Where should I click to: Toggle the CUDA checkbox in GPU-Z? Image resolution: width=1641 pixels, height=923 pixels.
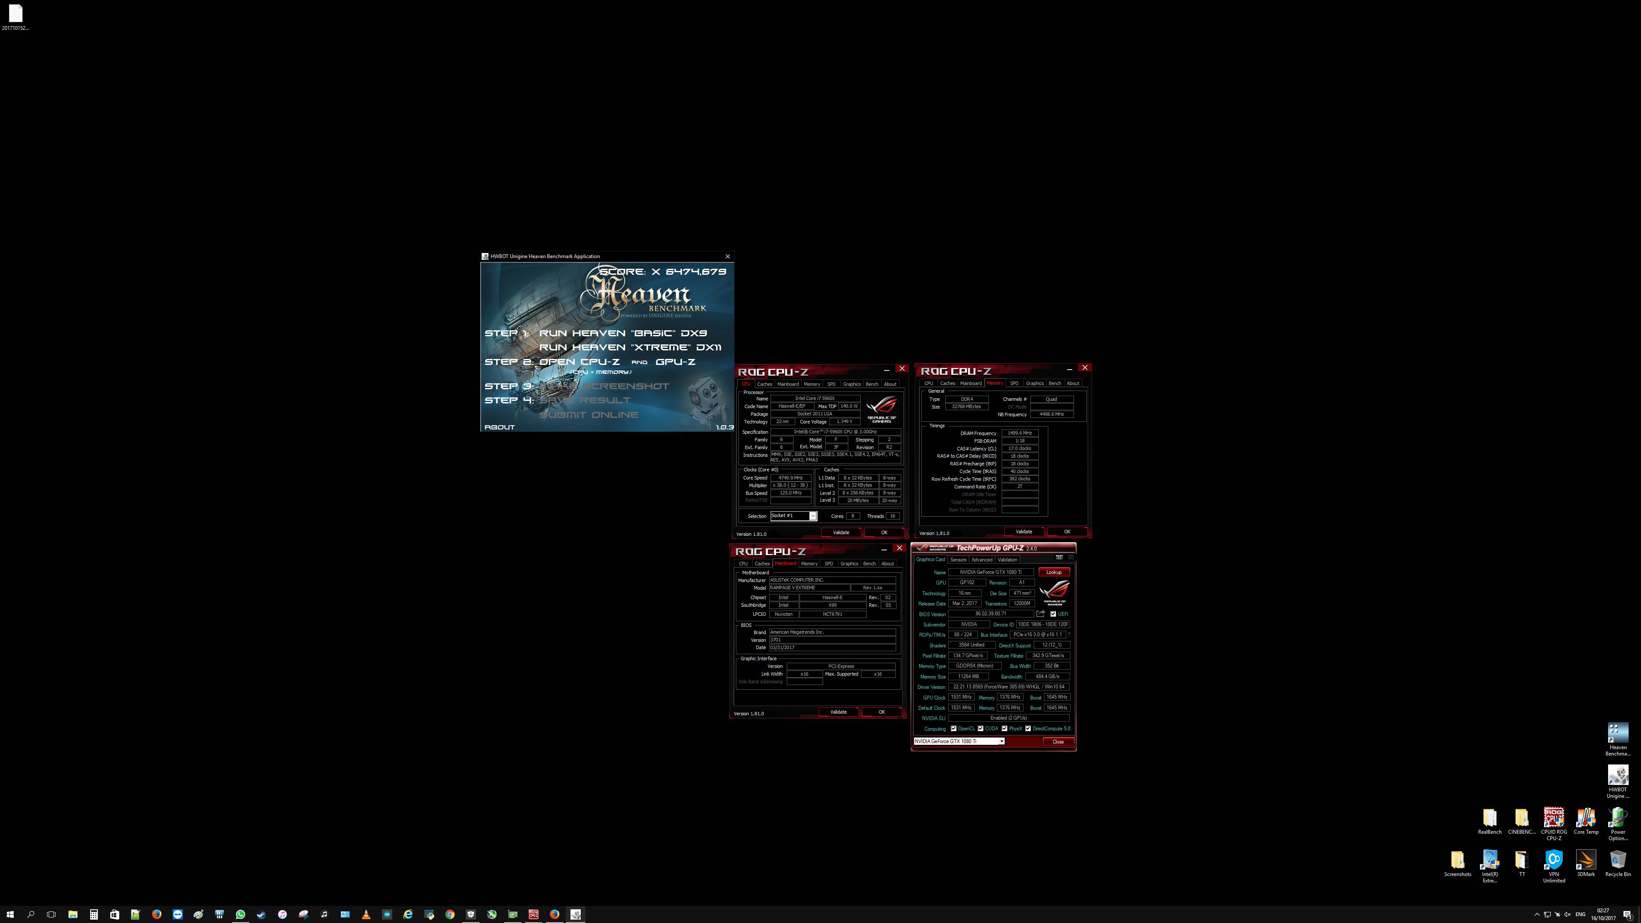point(980,729)
